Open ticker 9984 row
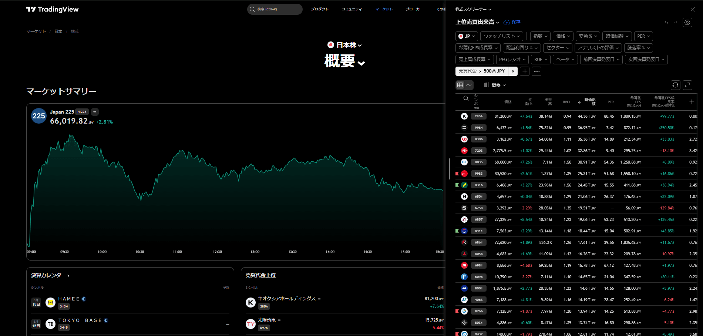Screen dimensions: 703x336 (x=576, y=128)
